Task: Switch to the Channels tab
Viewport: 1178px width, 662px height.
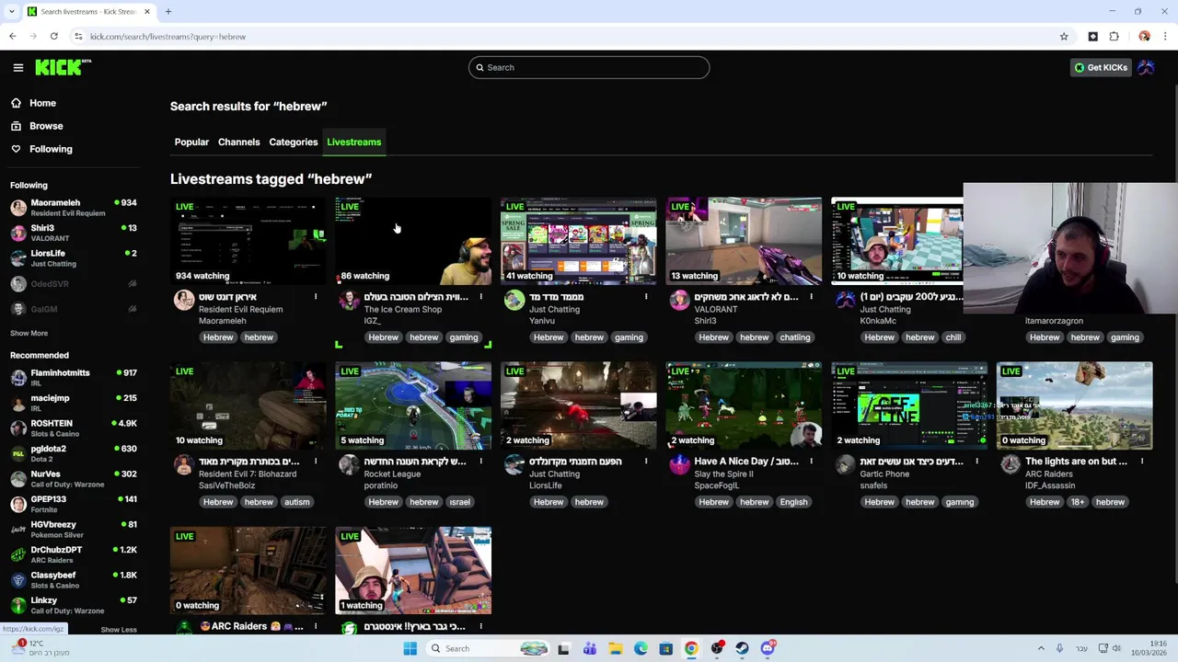Action: point(238,143)
